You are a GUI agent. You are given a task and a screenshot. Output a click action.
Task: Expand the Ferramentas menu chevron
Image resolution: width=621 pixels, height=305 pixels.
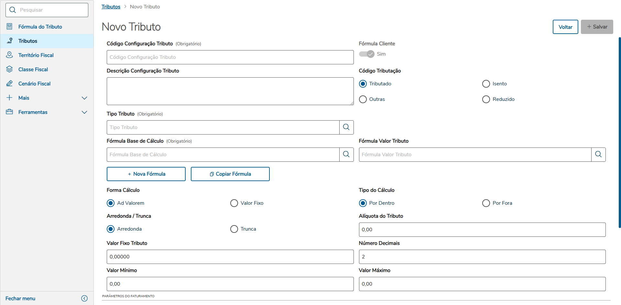click(x=84, y=112)
